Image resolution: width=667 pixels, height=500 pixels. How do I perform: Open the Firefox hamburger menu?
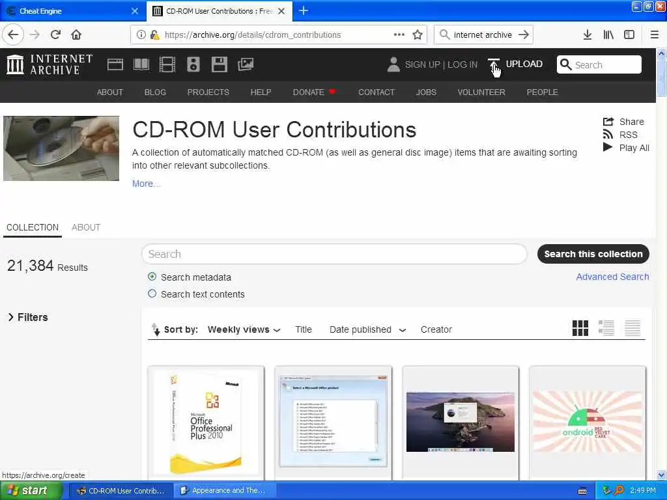point(654,35)
